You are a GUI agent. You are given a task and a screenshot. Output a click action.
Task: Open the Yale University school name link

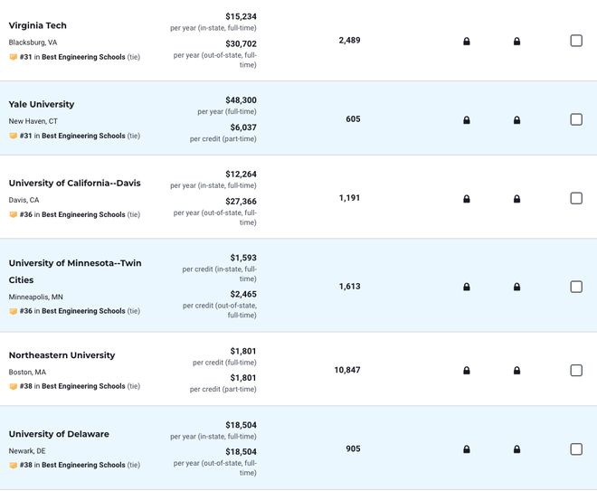pyautogui.click(x=42, y=104)
